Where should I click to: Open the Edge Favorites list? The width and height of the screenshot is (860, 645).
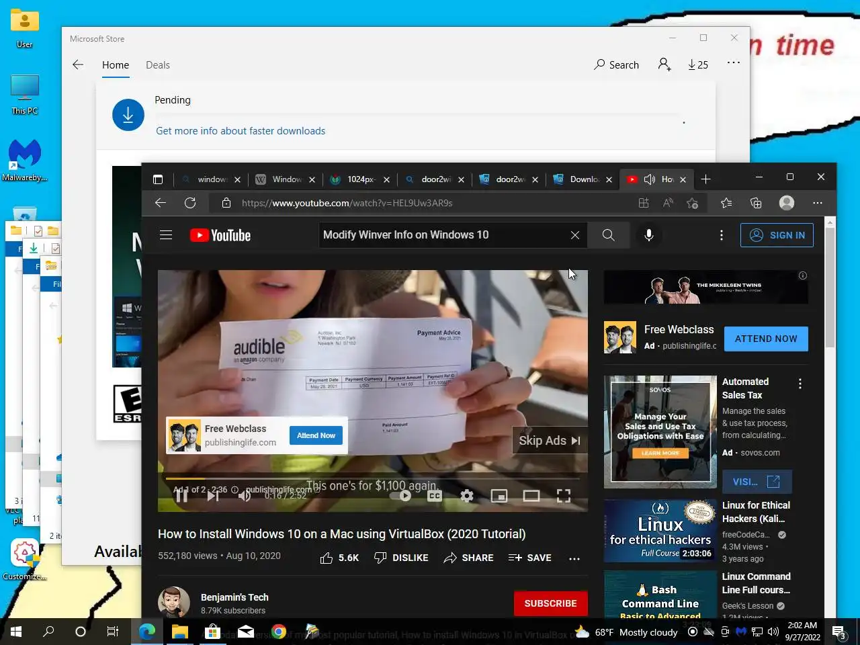click(726, 203)
